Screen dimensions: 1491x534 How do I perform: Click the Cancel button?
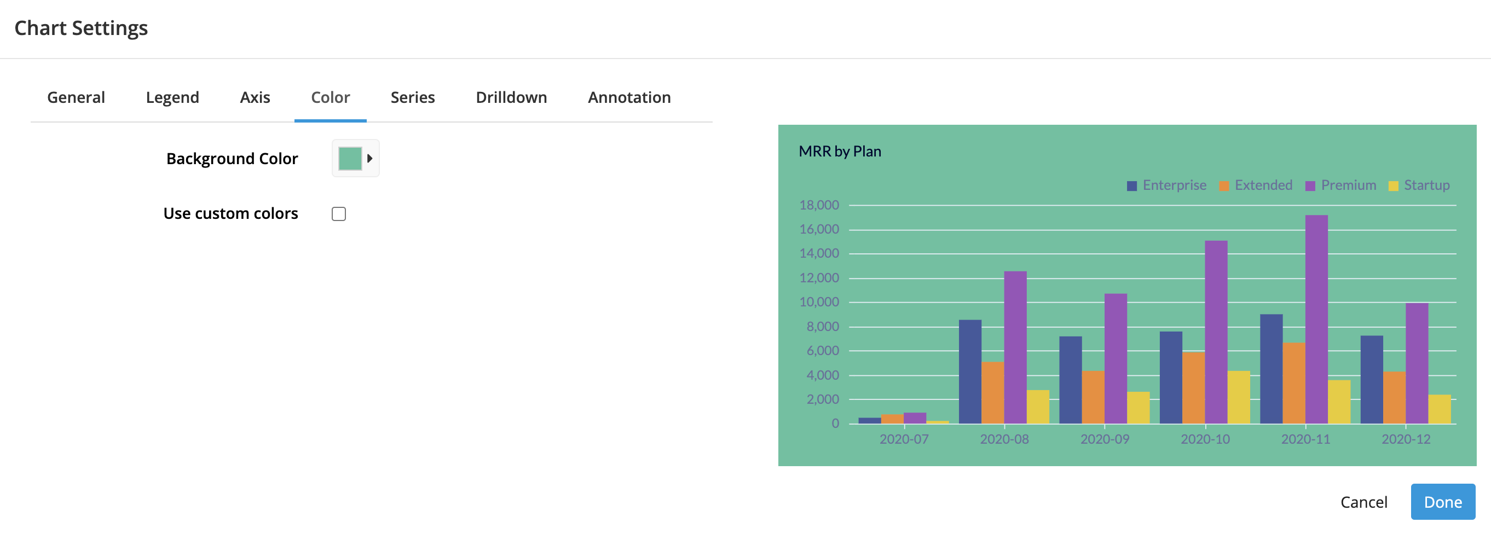point(1363,502)
